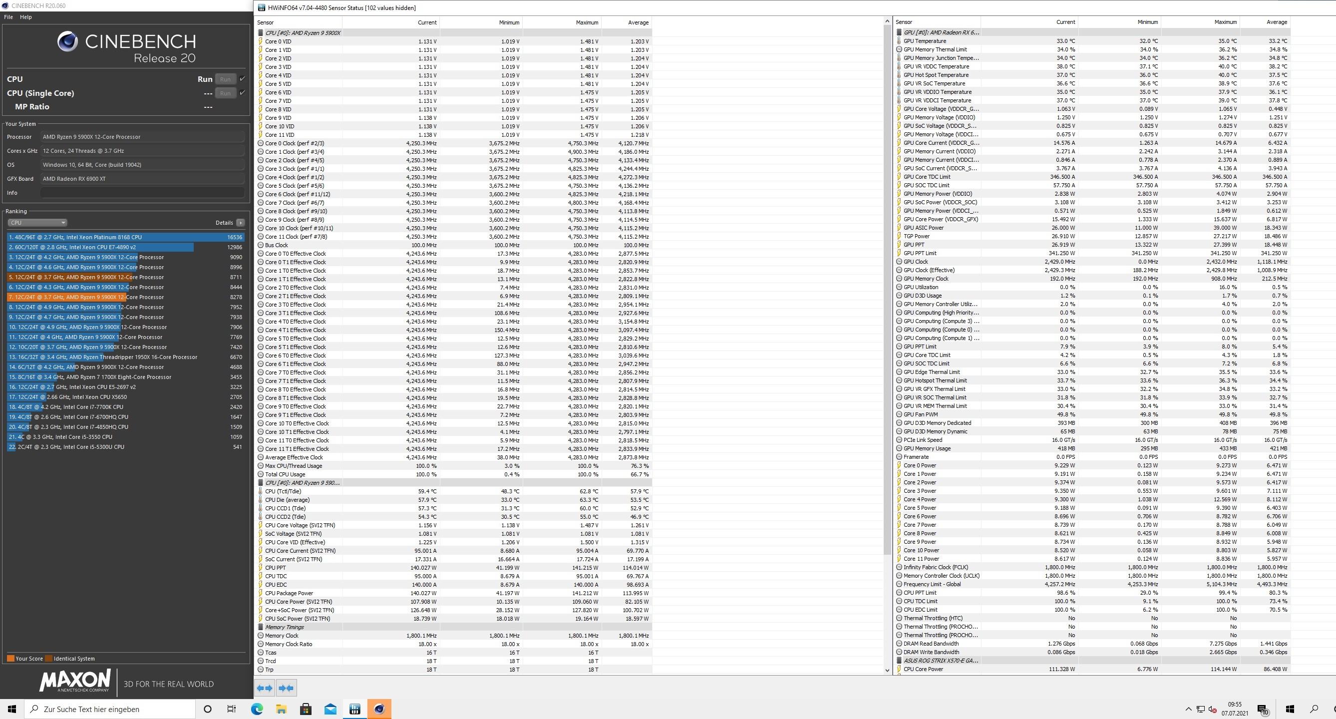
Task: Click the Details arrow button in Ranking
Action: [x=240, y=223]
